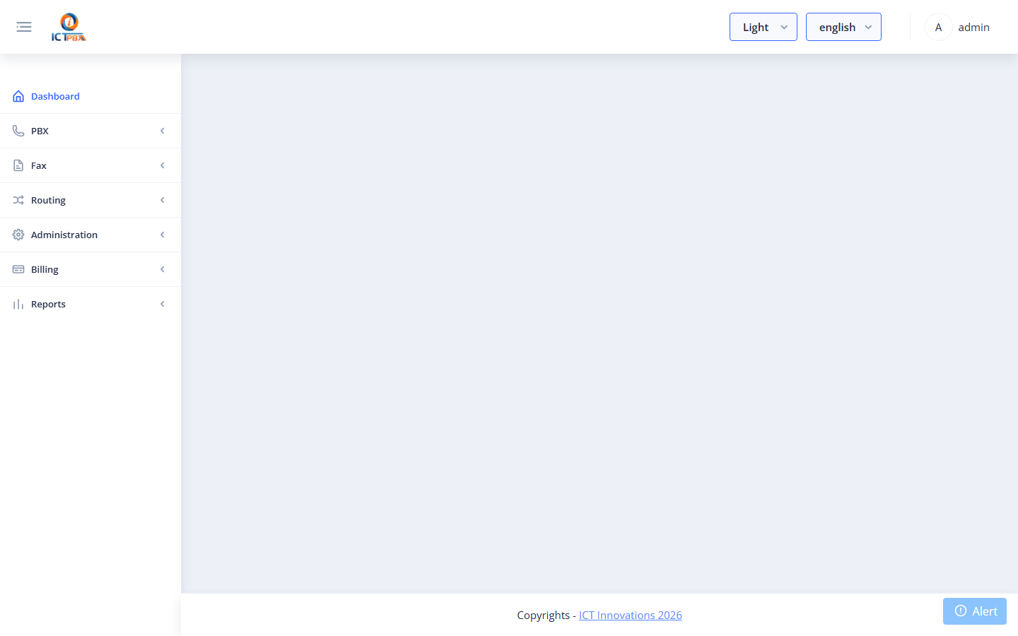Open the Administration menu item
The image size is (1018, 636).
(90, 235)
